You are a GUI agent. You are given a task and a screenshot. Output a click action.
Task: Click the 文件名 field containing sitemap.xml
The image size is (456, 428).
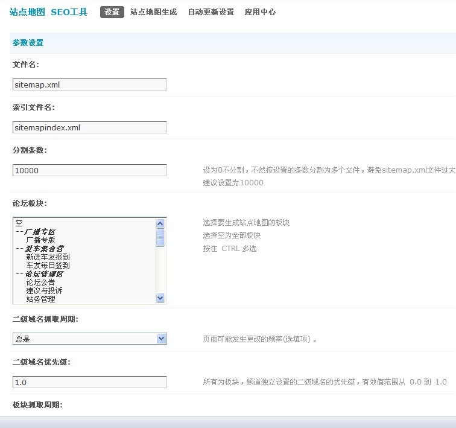point(89,85)
